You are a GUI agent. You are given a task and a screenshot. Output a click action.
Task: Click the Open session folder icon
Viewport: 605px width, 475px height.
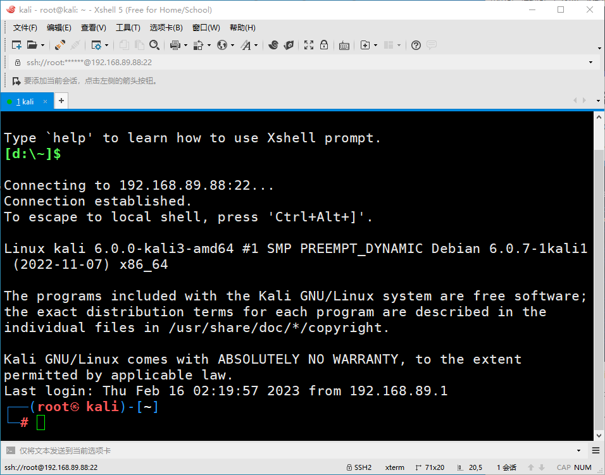tap(32, 45)
